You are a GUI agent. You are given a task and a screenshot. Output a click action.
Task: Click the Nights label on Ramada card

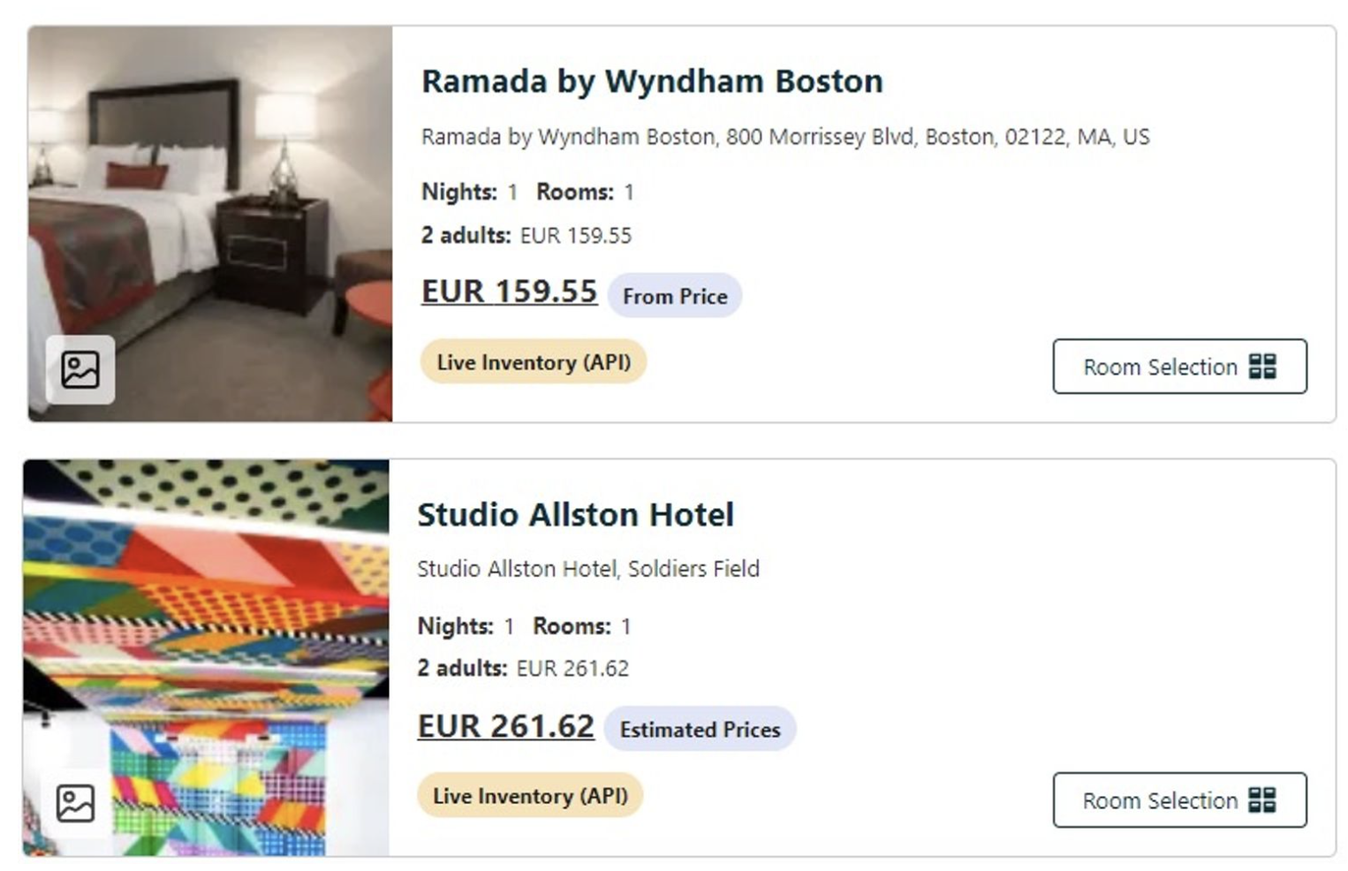pos(458,192)
